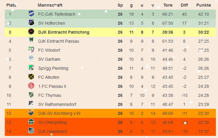
Task: Click the FC Alkofen yellow-black crest
Action: pos(31,77)
